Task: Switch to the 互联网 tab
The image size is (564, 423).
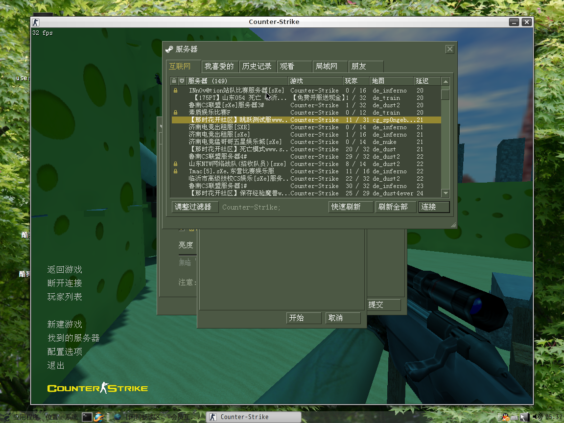Action: 183,66
